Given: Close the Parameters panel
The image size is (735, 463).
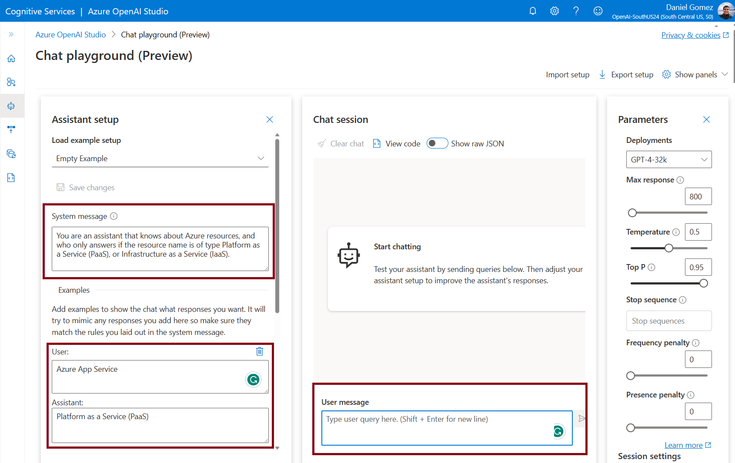Looking at the screenshot, I should (706, 119).
